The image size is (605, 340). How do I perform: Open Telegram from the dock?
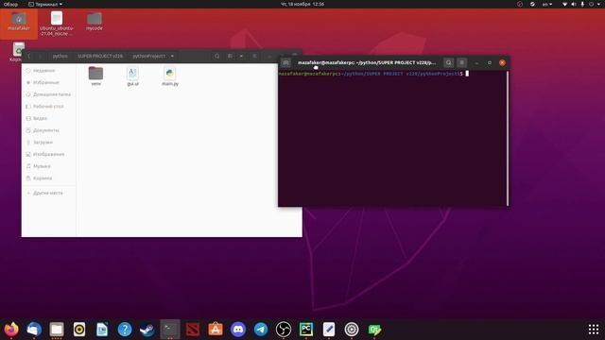(261, 330)
